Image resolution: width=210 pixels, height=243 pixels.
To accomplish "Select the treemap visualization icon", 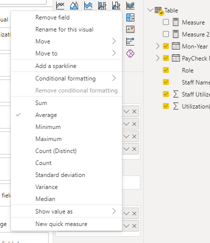I will click(x=130, y=17).
